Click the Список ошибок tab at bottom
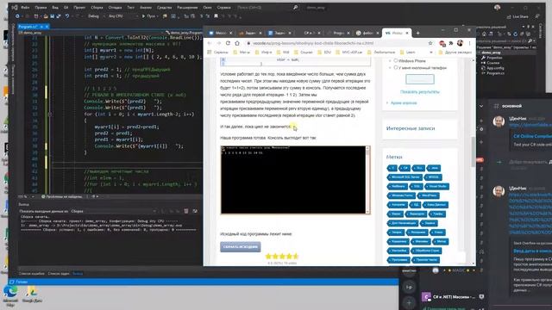 coord(32,274)
